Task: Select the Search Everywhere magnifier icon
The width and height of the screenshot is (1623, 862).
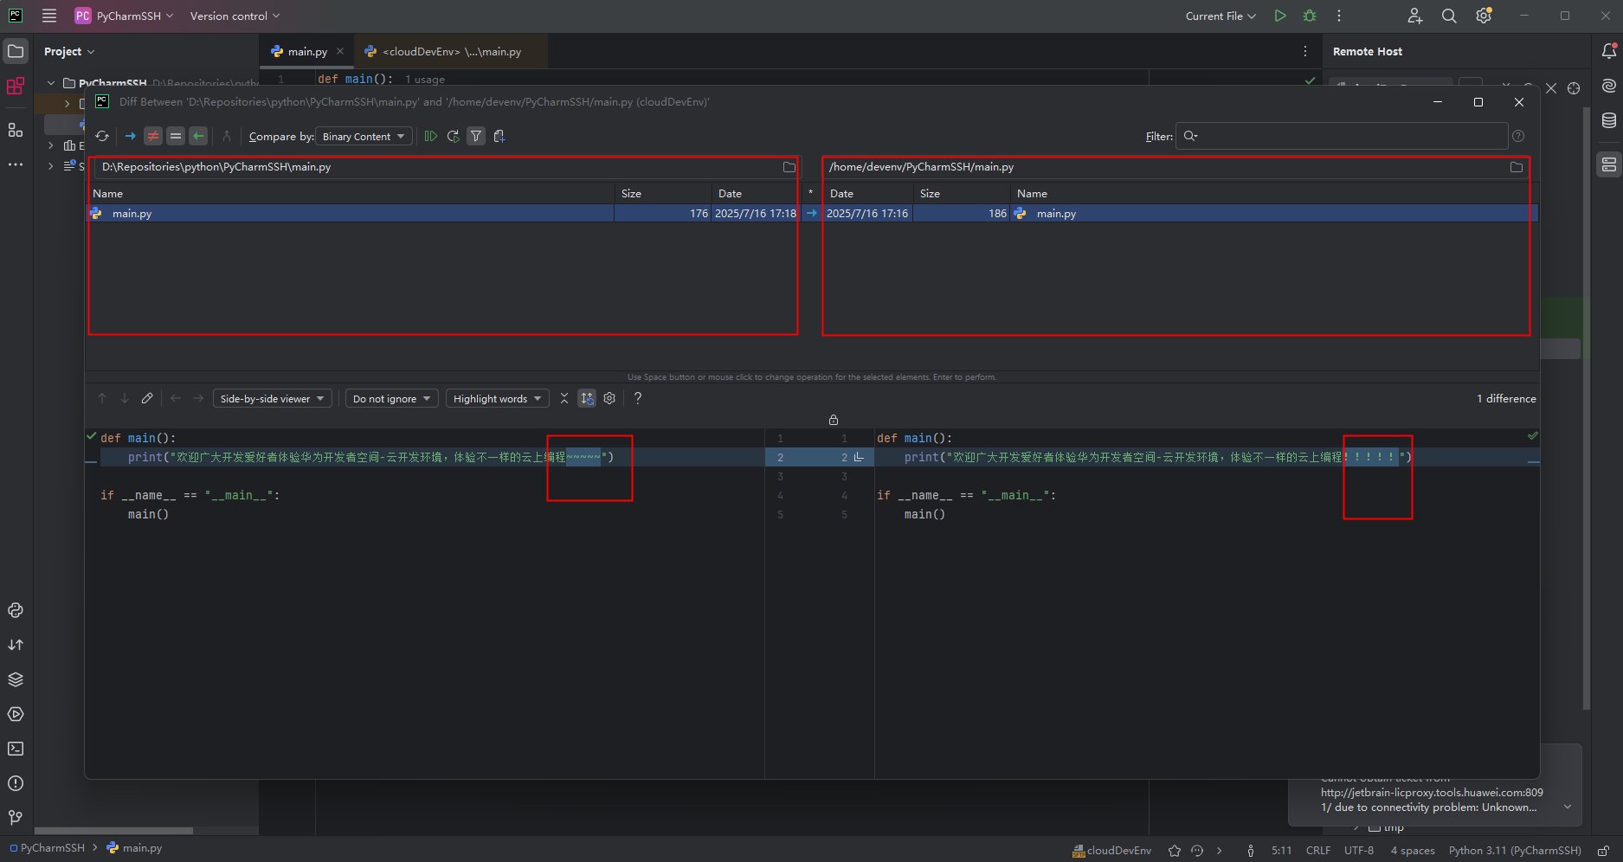Action: coord(1448,16)
